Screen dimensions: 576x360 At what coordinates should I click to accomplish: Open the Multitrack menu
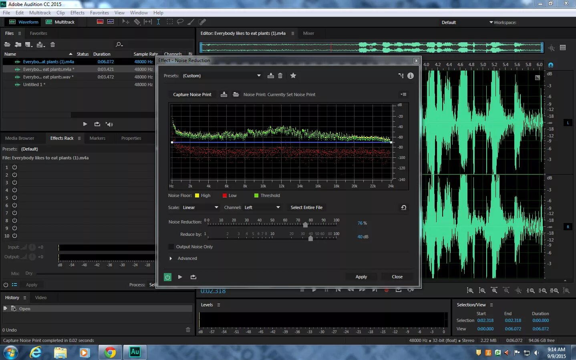40,13
